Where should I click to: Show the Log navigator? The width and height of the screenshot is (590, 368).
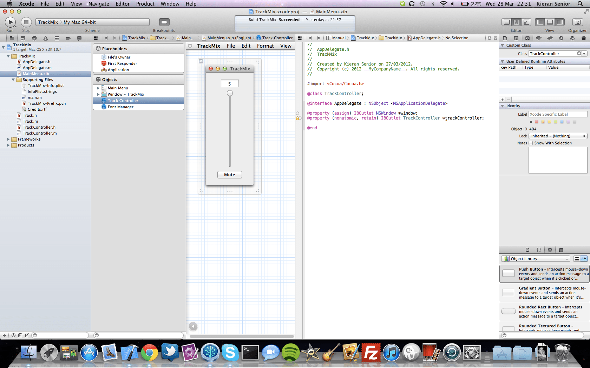(x=79, y=38)
